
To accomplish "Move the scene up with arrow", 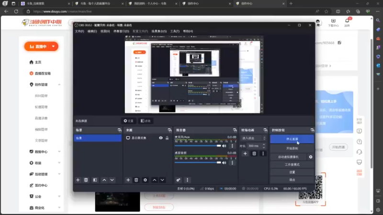I will 104,180.
